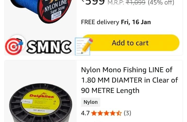Click the (45% off) discount label
This screenshot has width=187, height=122.
pos(161,2)
